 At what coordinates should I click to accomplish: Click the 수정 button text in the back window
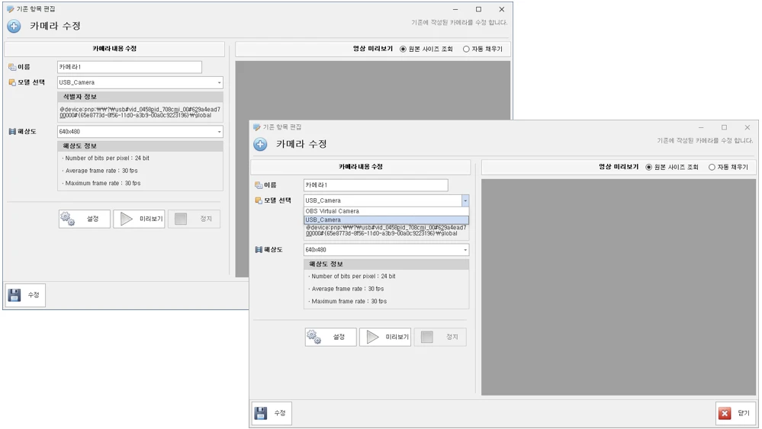click(34, 295)
